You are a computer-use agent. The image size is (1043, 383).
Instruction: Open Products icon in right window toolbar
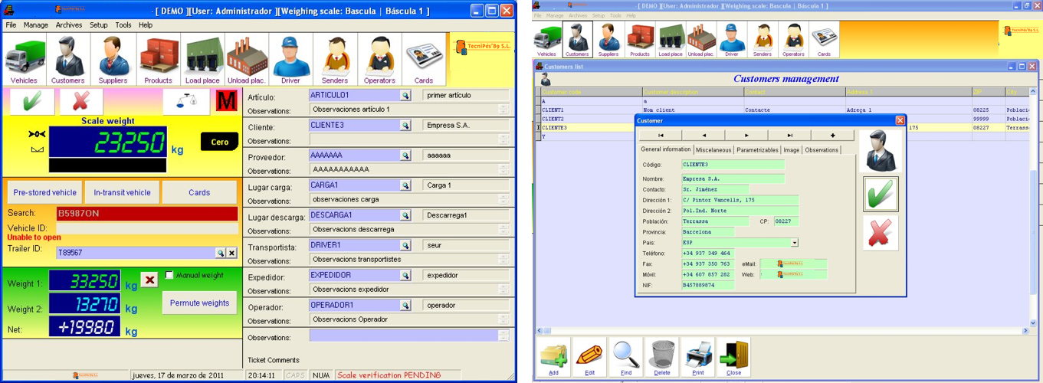coord(640,40)
